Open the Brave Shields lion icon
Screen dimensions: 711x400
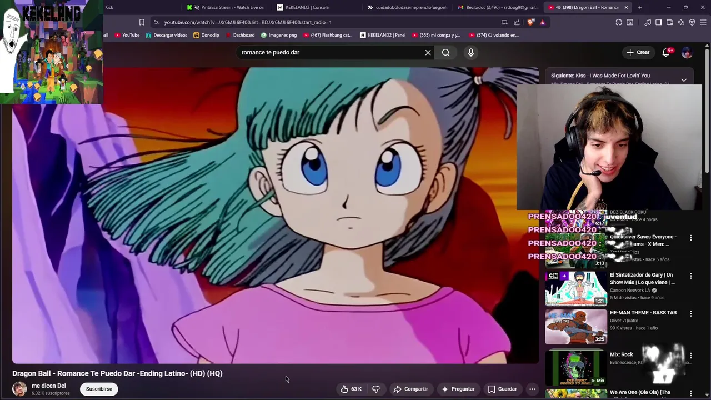[x=531, y=22]
